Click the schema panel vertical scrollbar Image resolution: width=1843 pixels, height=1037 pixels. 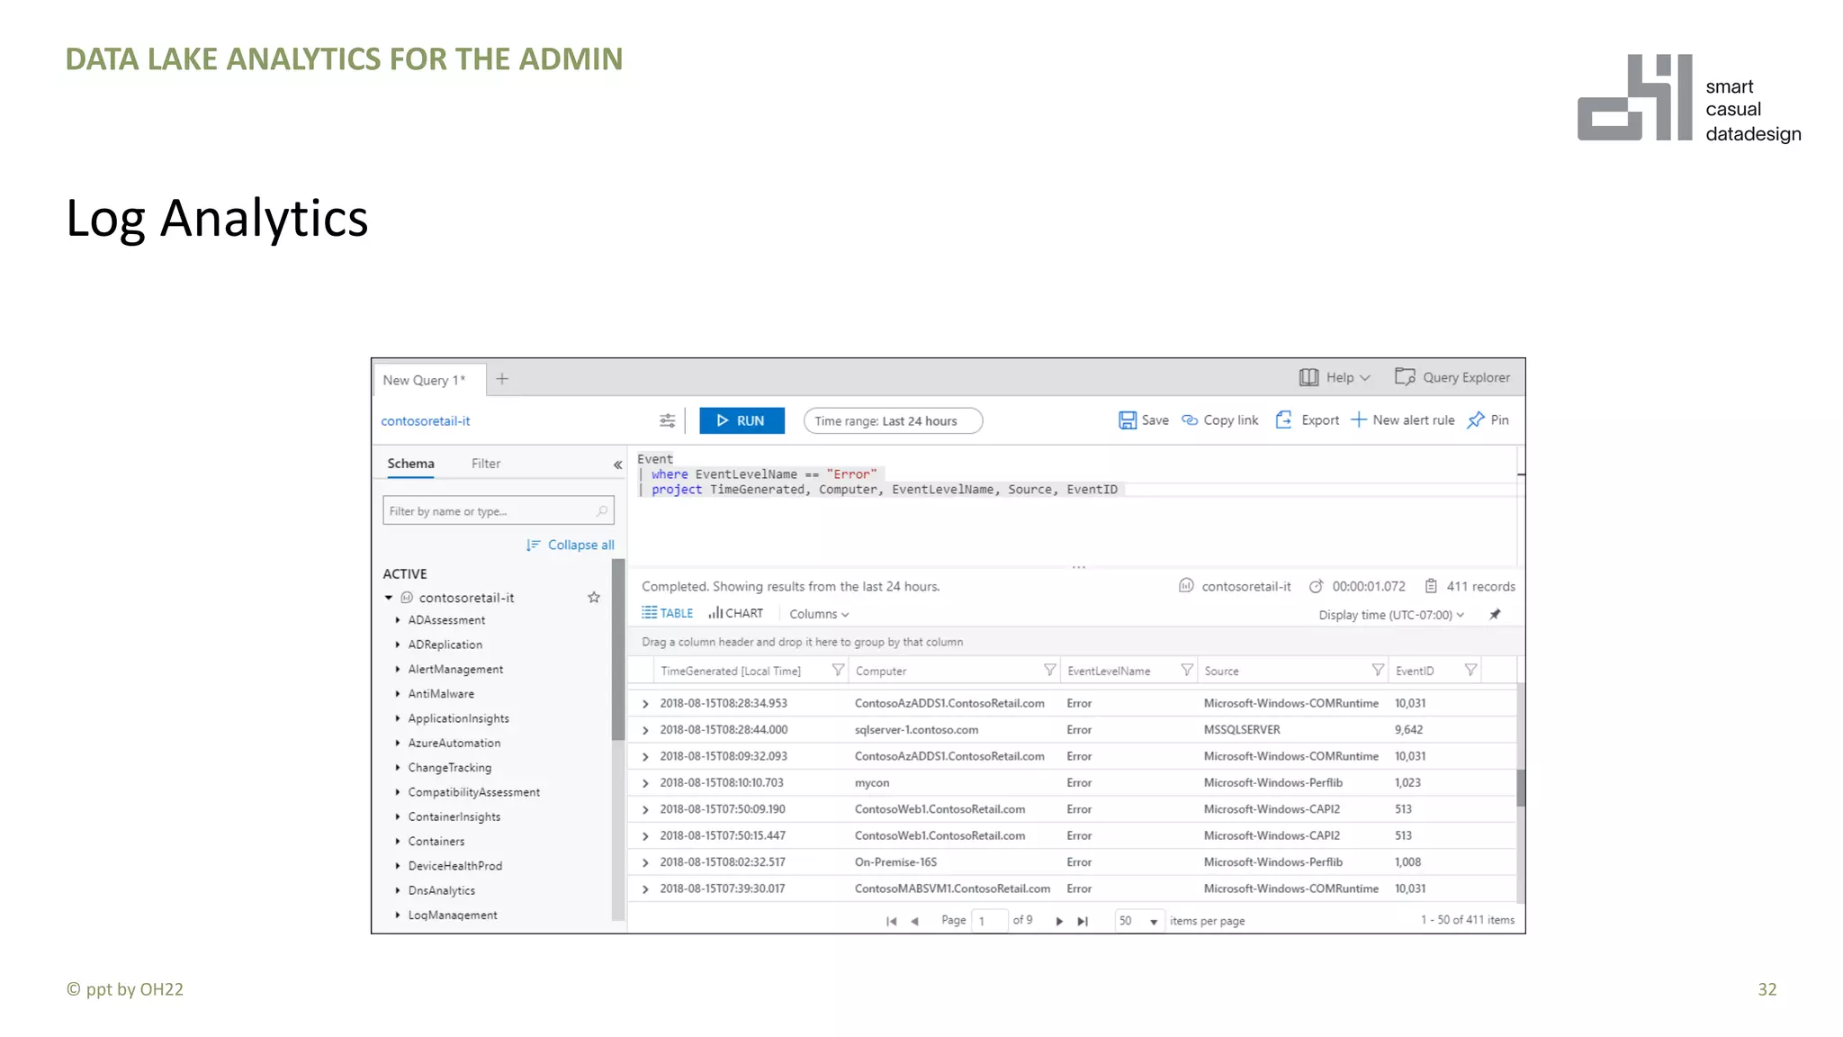pyautogui.click(x=618, y=648)
